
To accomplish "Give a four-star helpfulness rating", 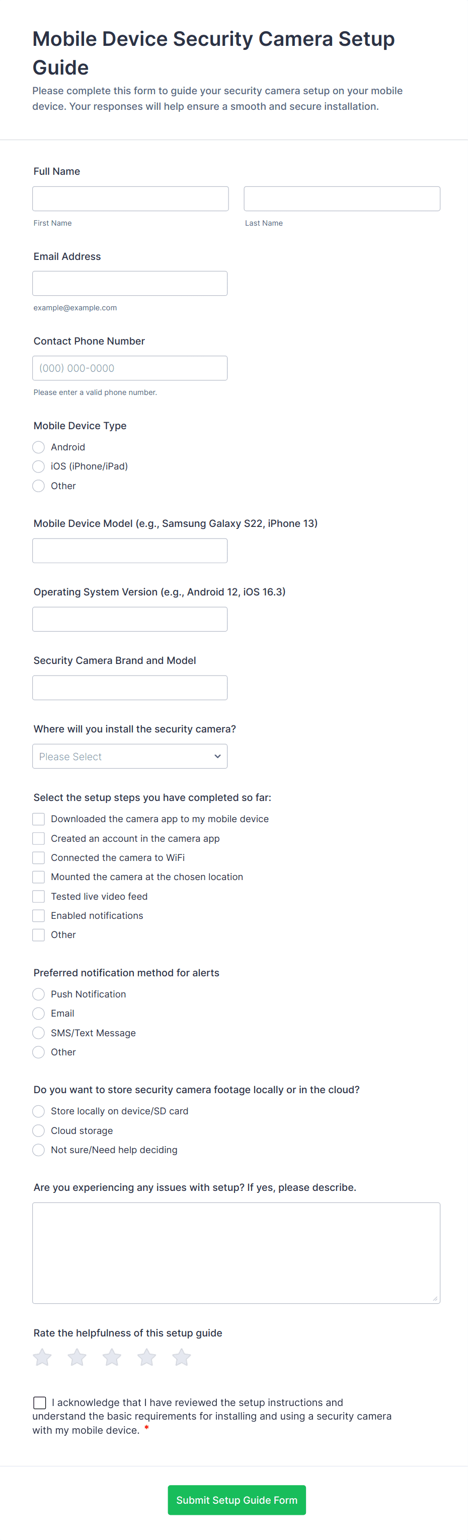I will coord(147,1358).
